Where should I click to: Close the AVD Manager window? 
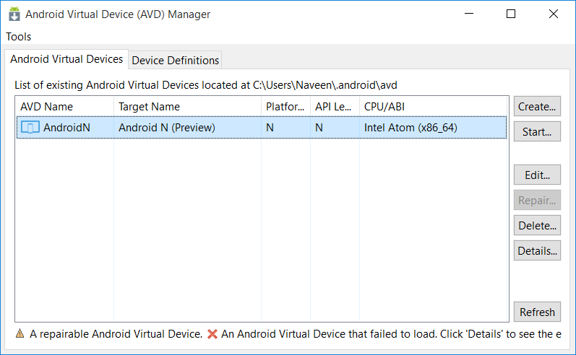tap(554, 14)
